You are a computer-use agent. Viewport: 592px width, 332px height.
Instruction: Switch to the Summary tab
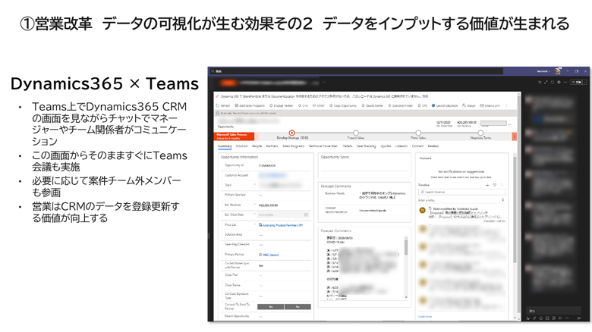[x=225, y=146]
